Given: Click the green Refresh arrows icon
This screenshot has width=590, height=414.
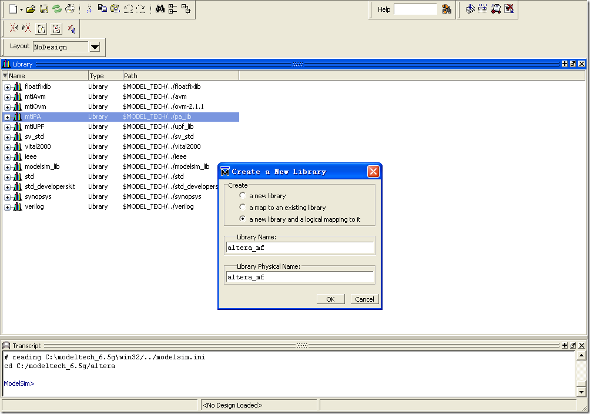Looking at the screenshot, I should pyautogui.click(x=57, y=9).
